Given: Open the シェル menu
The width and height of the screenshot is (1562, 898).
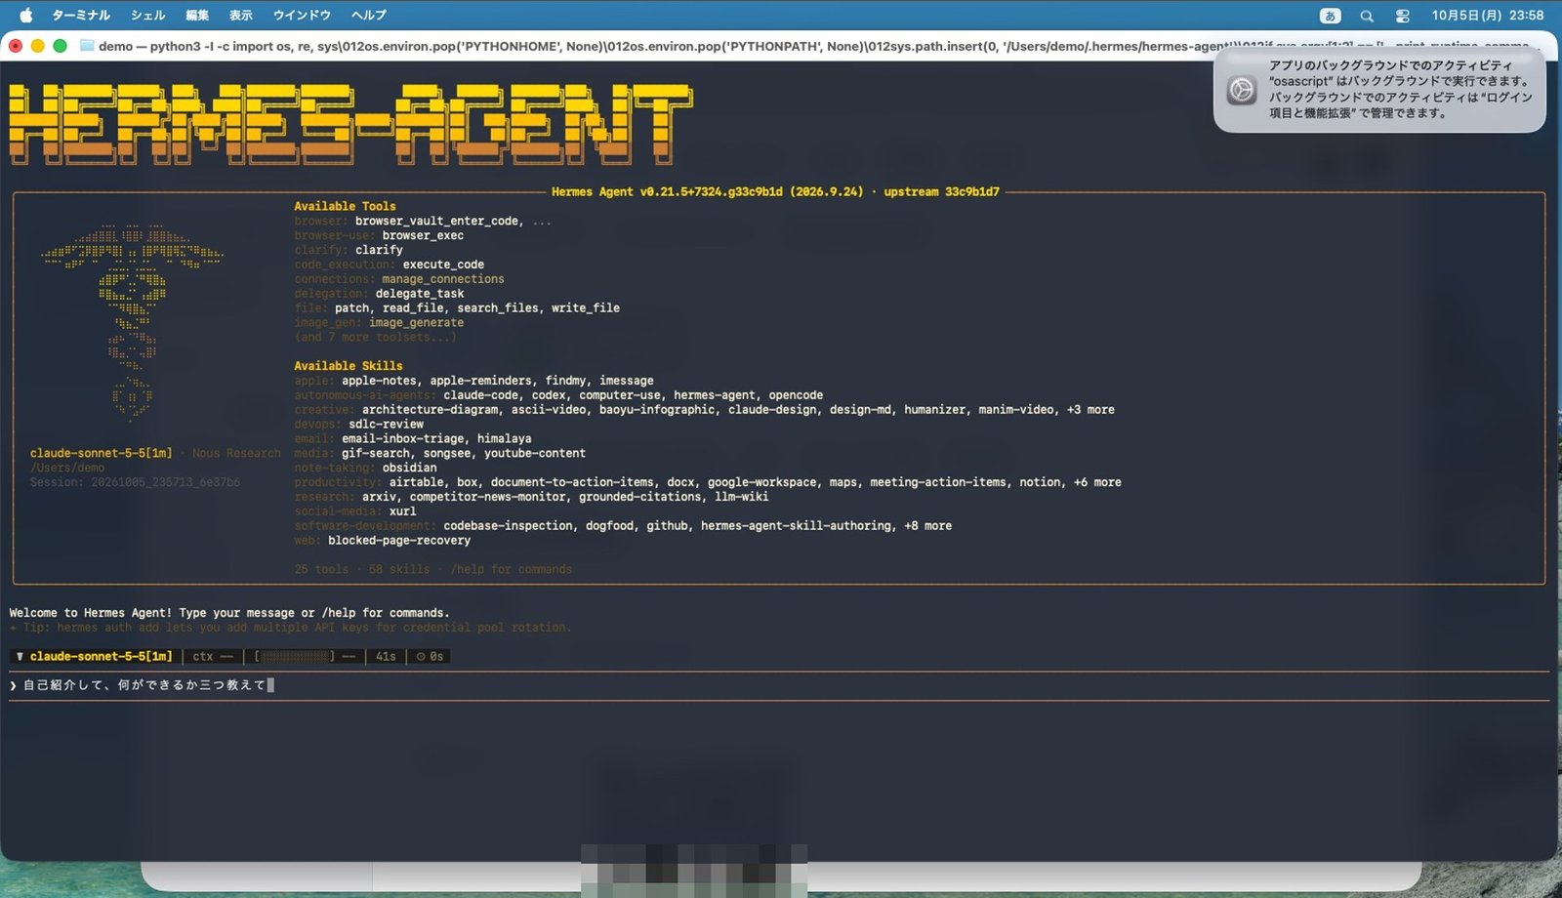Looking at the screenshot, I should [x=147, y=15].
